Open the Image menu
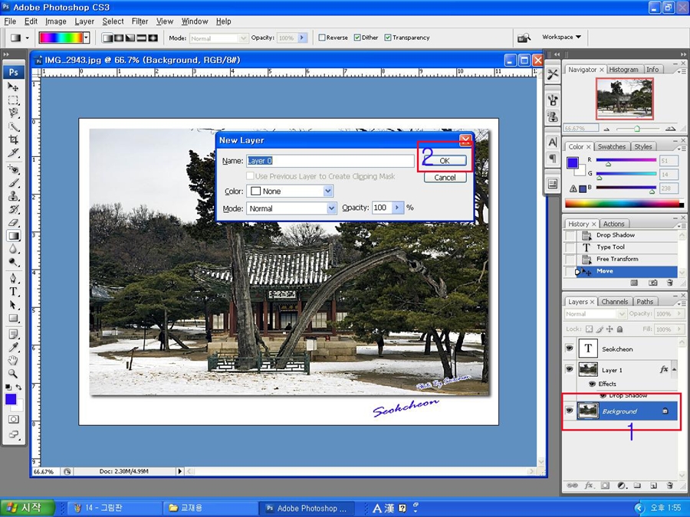Image resolution: width=690 pixels, height=517 pixels. coord(55,21)
